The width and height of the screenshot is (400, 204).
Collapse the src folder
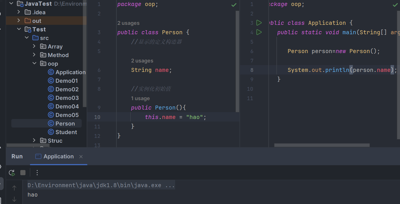[27, 38]
